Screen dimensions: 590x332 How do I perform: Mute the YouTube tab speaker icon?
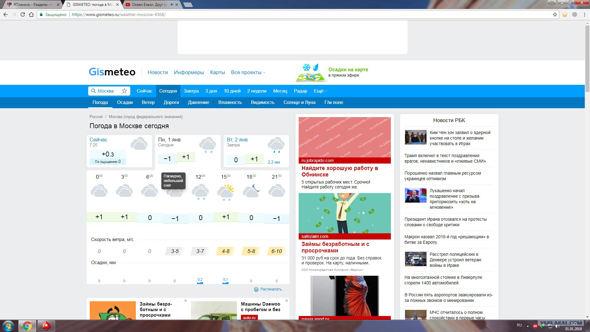[172, 5]
